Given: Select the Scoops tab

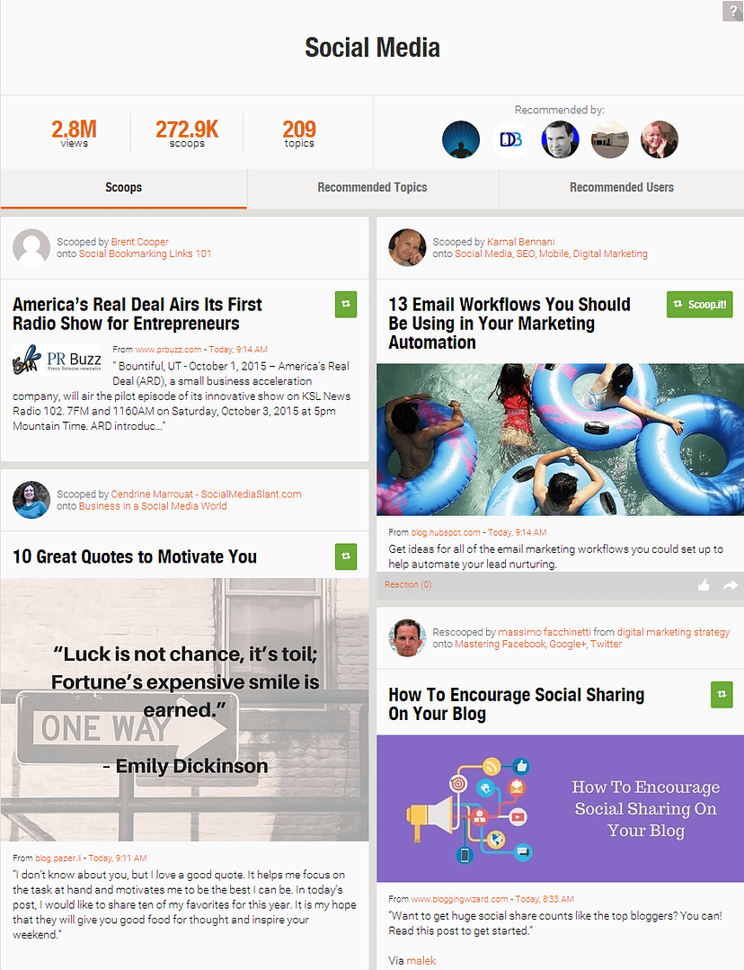Looking at the screenshot, I should (124, 188).
